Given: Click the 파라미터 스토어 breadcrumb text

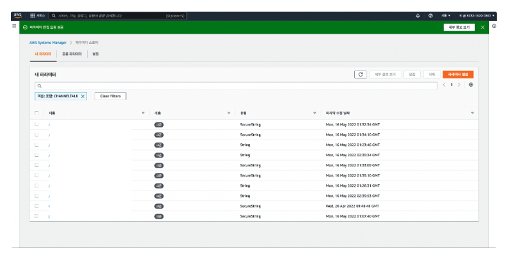Looking at the screenshot, I should point(87,43).
